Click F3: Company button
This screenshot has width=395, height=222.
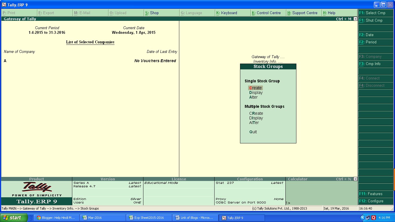(376, 57)
